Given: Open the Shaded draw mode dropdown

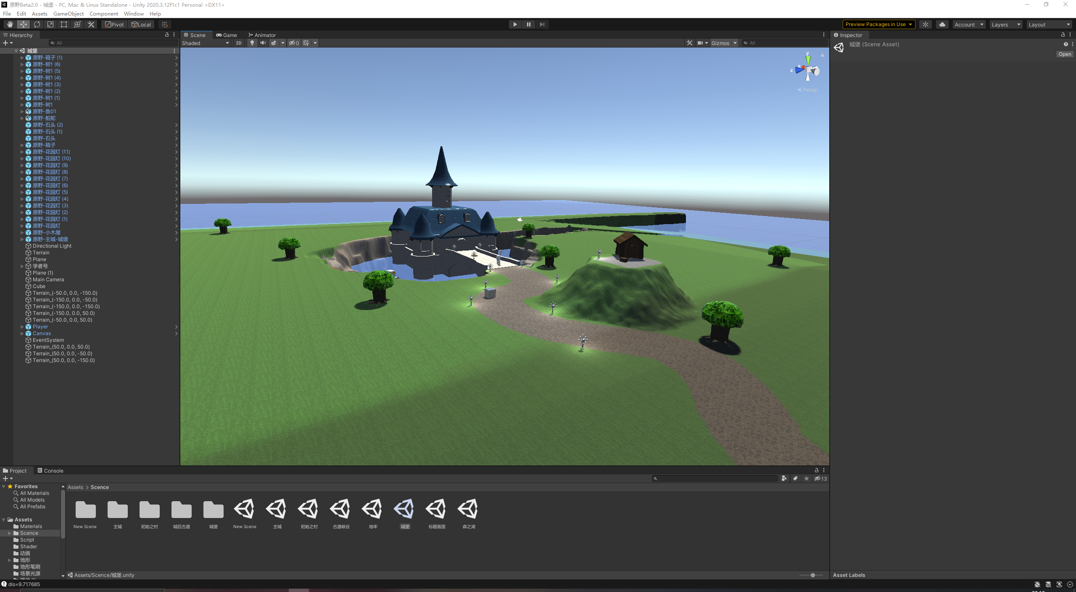Looking at the screenshot, I should click(206, 43).
